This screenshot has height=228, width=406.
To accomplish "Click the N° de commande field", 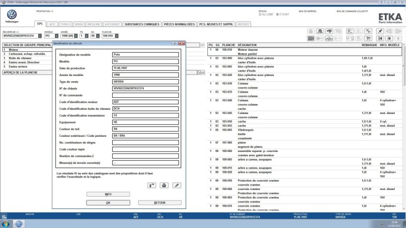I will (145, 95).
